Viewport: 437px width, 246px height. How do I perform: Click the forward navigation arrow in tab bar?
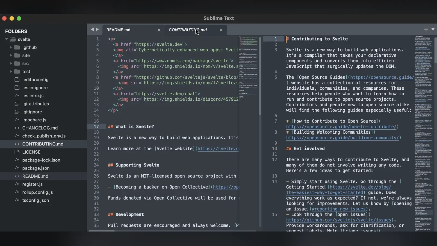point(97,30)
